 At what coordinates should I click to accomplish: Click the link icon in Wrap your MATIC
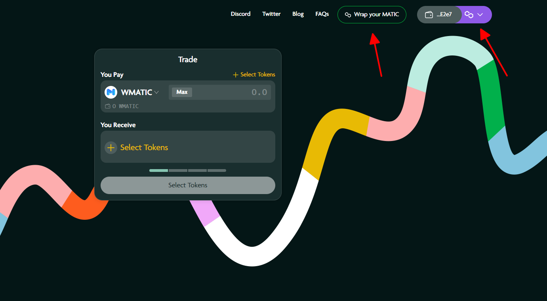coord(348,15)
